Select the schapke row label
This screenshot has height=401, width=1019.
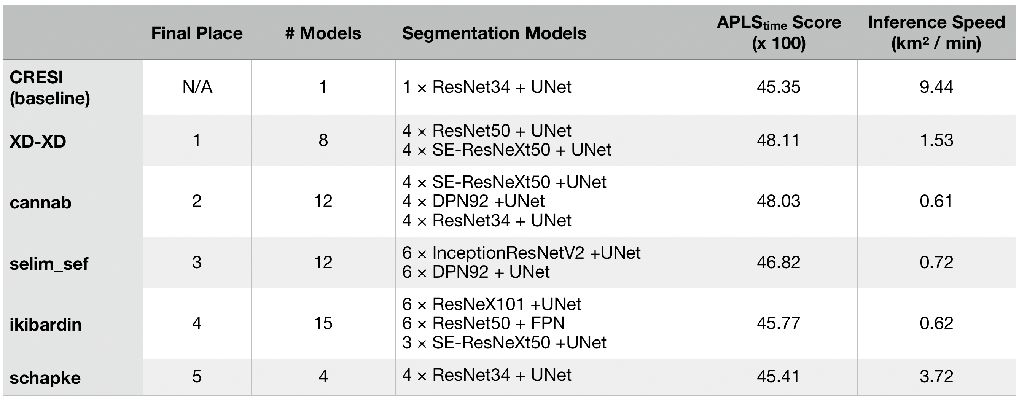point(45,378)
